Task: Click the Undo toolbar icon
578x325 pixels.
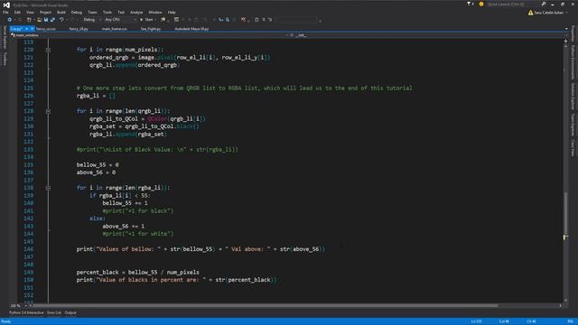Action: tap(61, 20)
